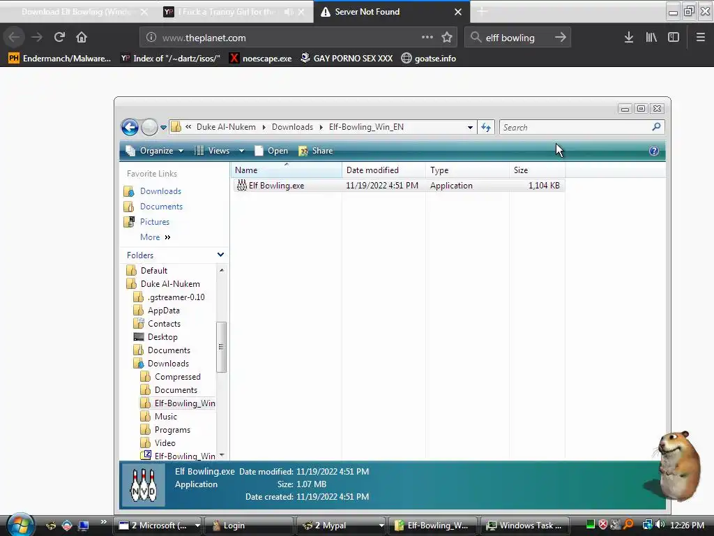Open Downloads in Favorite Links
The height and width of the screenshot is (536, 714).
click(x=160, y=191)
